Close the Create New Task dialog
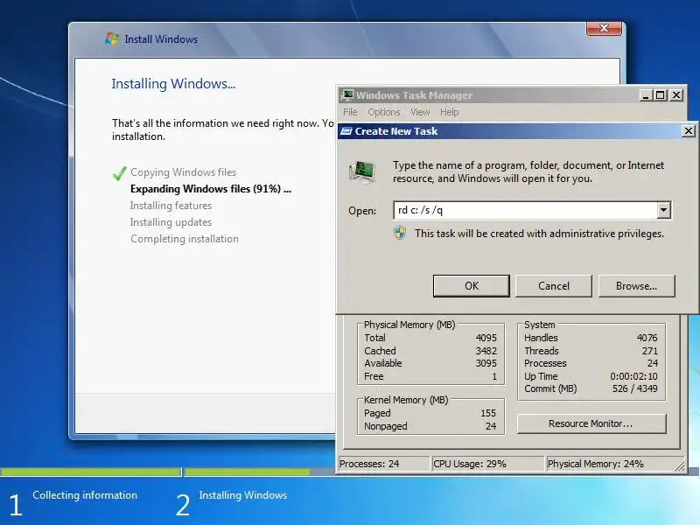Viewport: 700px width, 525px height. point(689,130)
